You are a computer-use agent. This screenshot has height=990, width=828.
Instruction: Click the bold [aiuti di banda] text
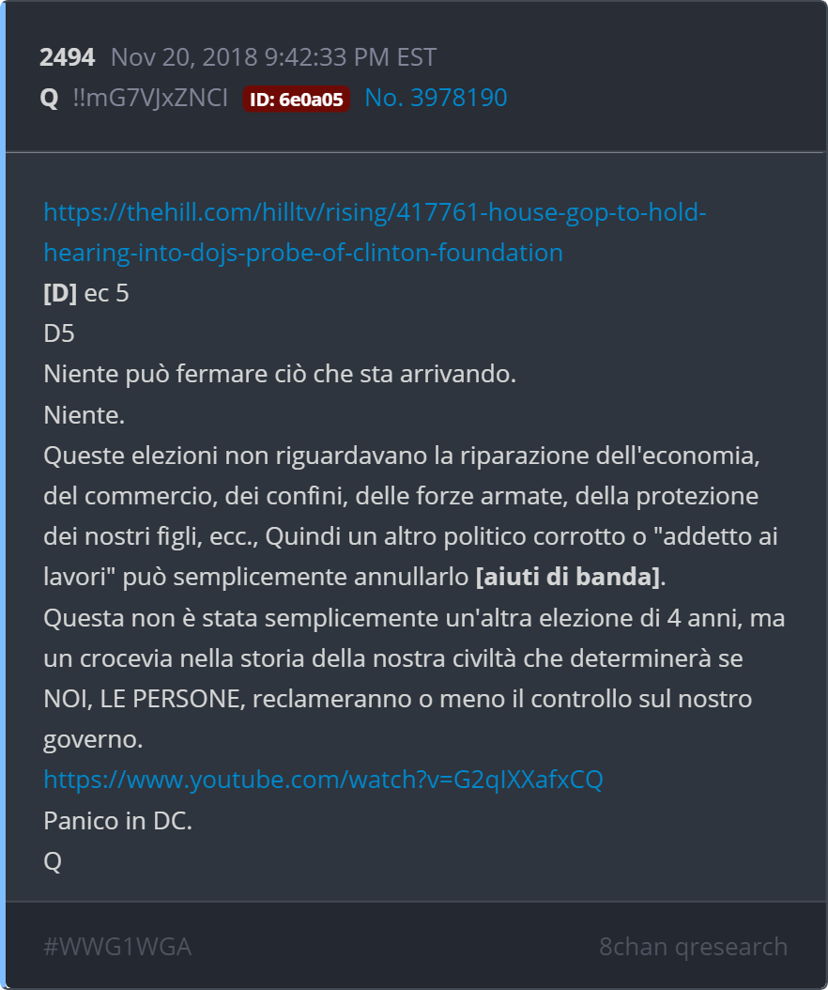pyautogui.click(x=567, y=577)
